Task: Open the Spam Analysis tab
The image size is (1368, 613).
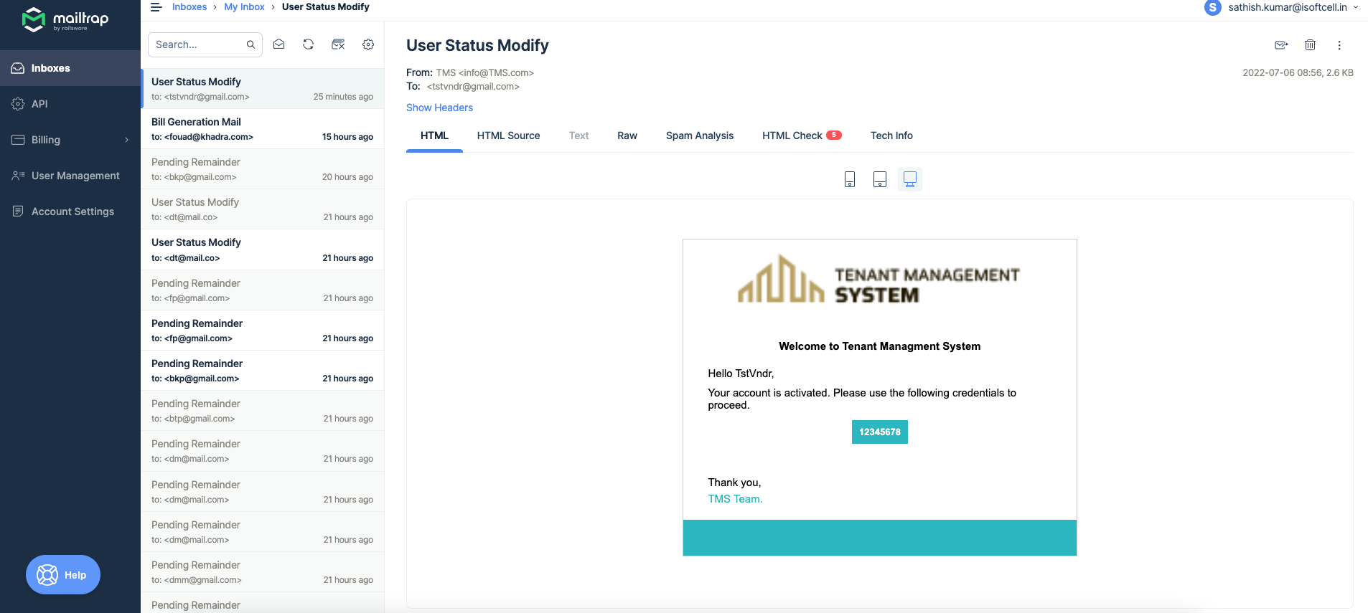Action: (699, 136)
